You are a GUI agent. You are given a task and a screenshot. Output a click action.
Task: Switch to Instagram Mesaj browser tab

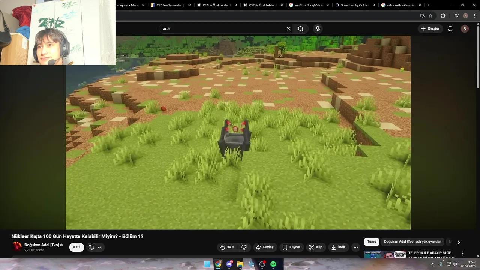coord(127,5)
